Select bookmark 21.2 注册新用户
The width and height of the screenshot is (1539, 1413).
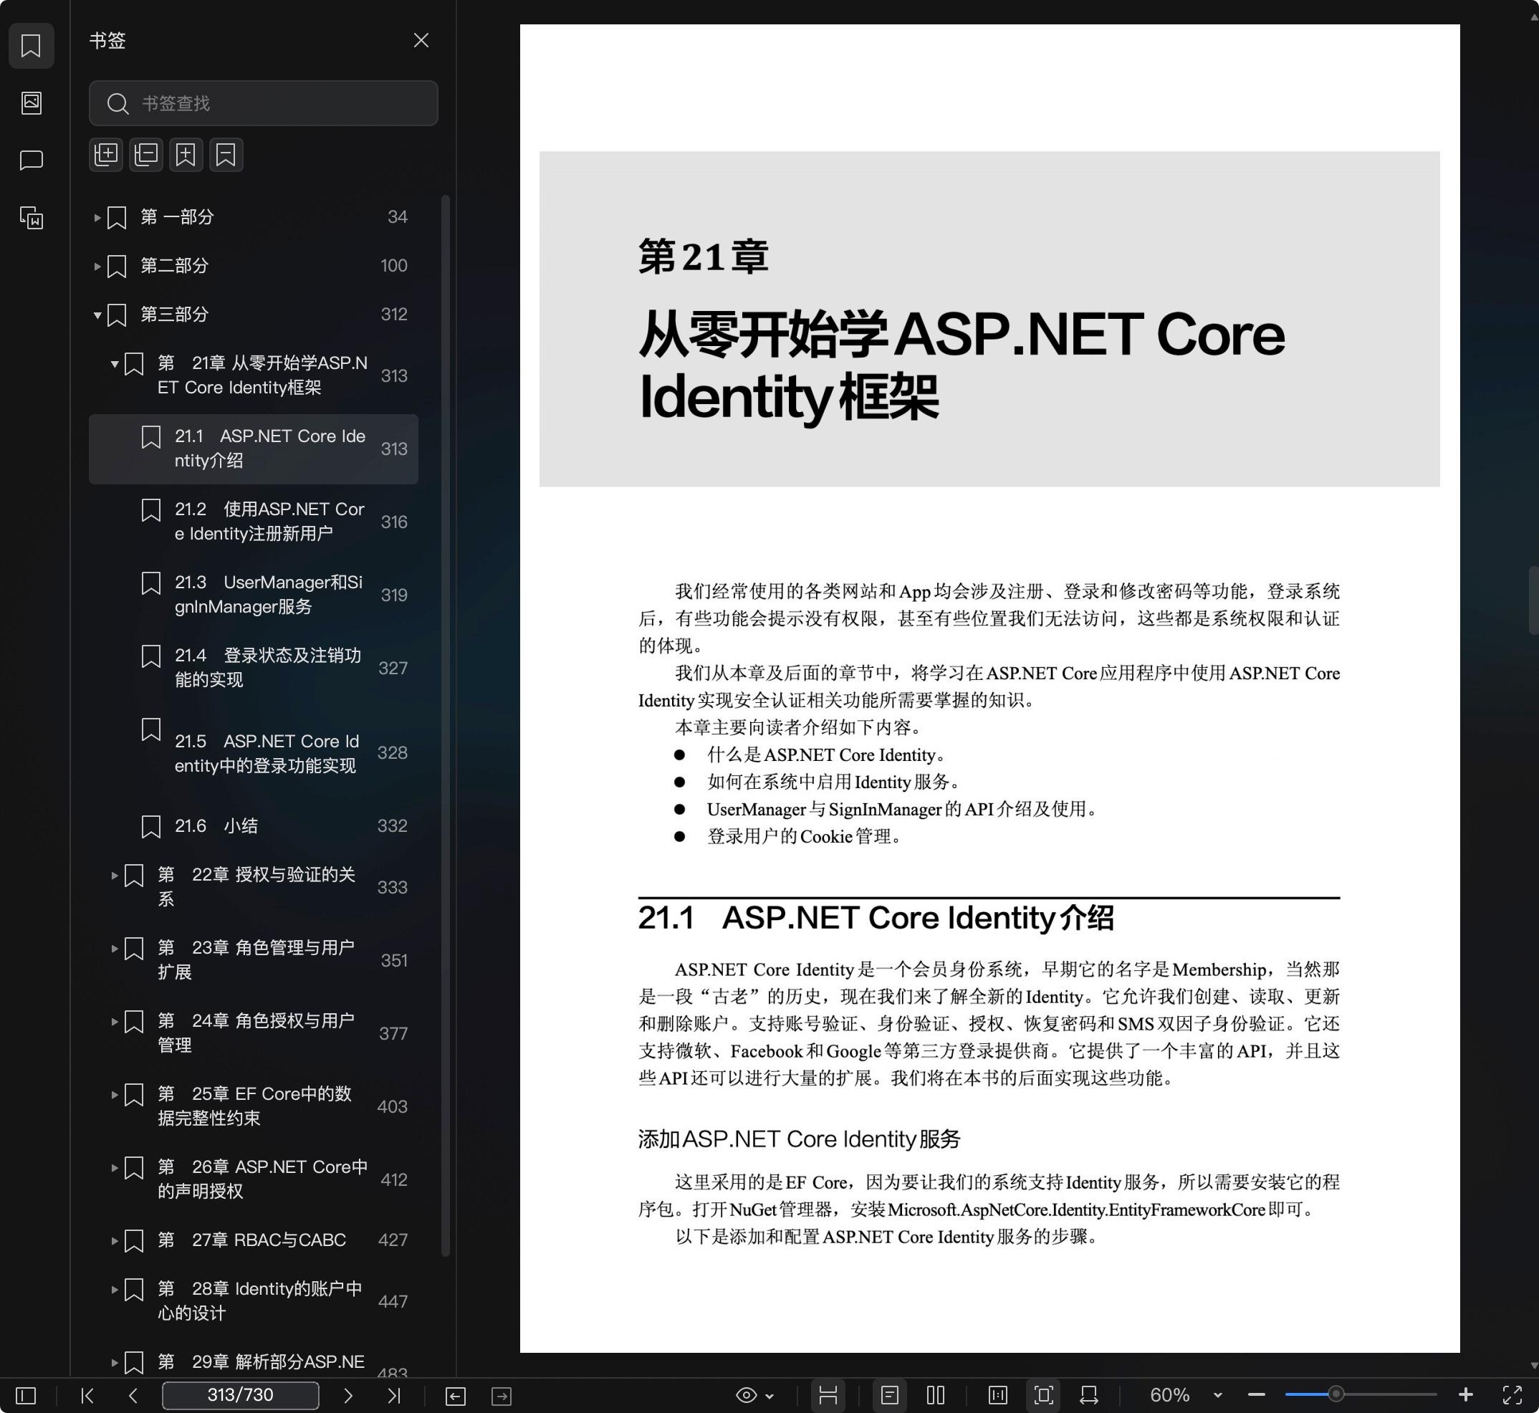[253, 522]
